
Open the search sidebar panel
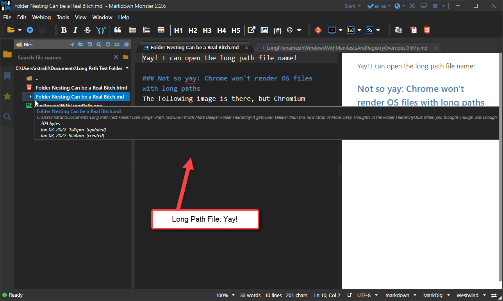coord(7,116)
